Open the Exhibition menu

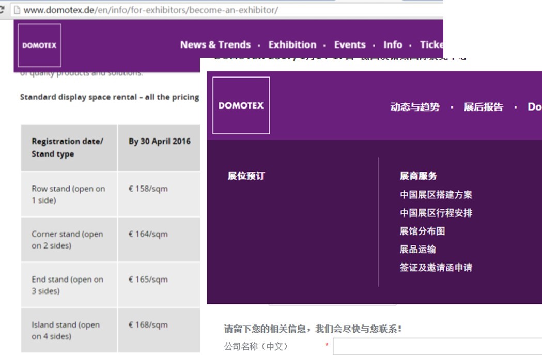coord(292,44)
